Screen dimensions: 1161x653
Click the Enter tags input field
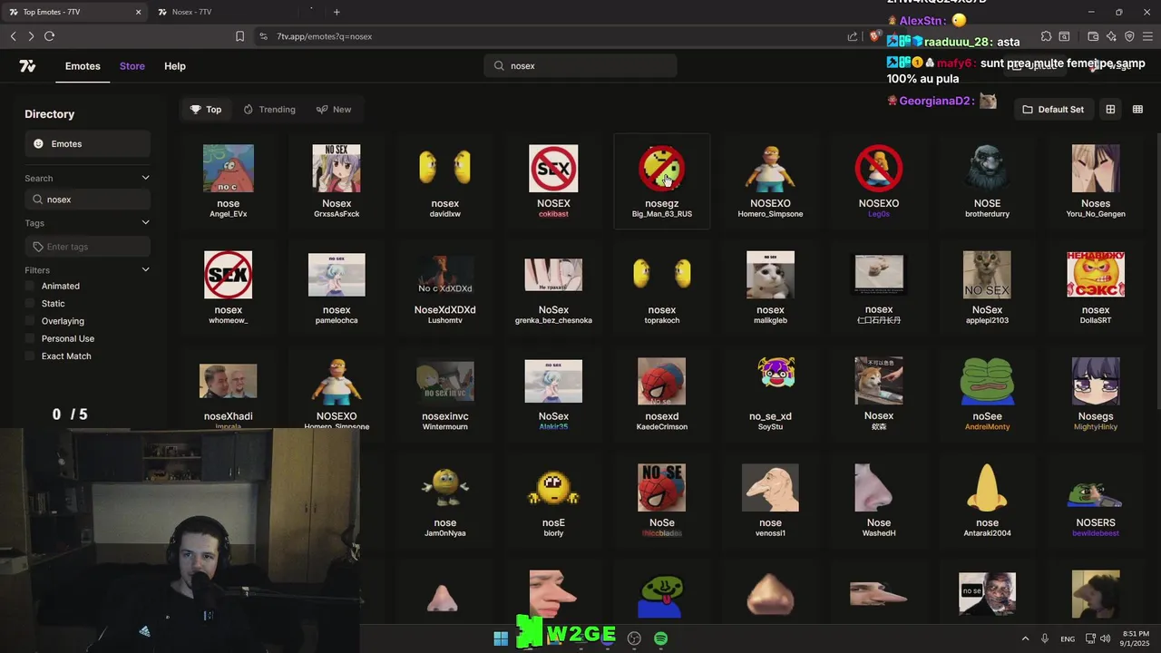87,247
